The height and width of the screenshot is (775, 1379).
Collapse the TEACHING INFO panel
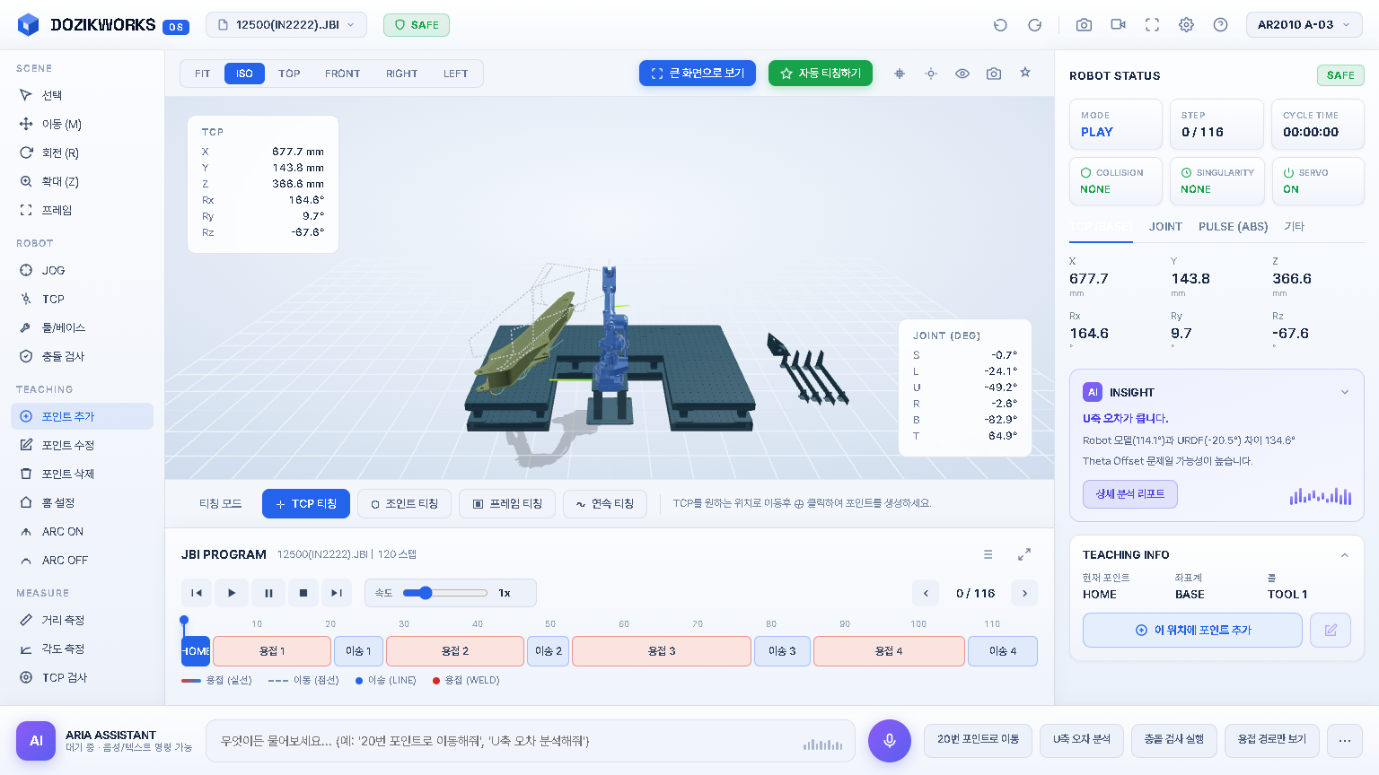pos(1345,555)
